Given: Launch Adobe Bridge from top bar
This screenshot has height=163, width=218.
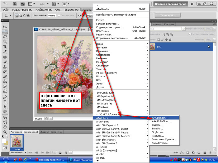Looking at the screenshot, I should pos(15,4).
